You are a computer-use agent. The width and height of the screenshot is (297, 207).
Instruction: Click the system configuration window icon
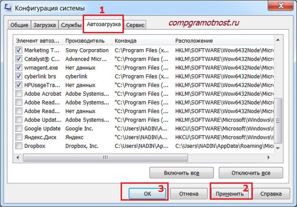click(x=8, y=8)
